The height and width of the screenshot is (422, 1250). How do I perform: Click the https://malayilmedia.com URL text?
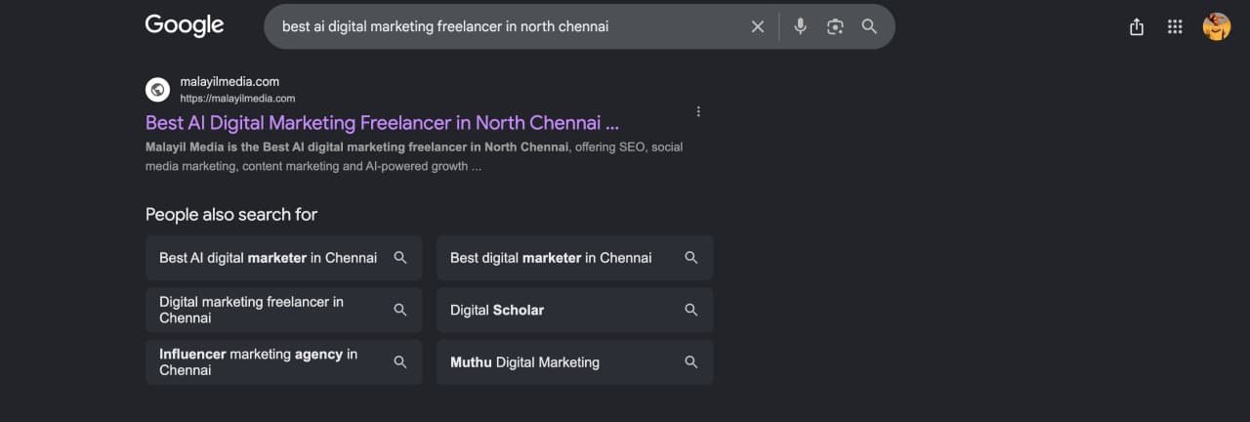coord(237,99)
